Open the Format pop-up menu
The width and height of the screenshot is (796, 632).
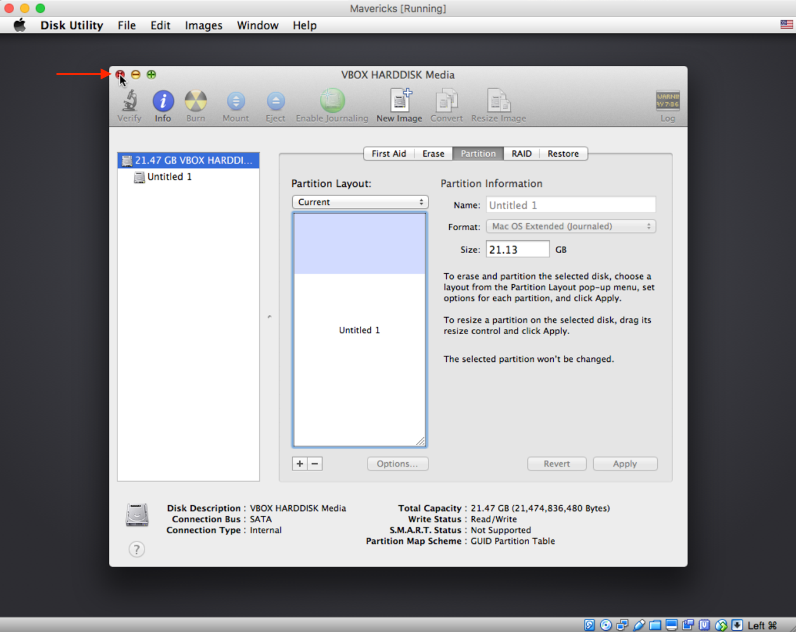[570, 227]
